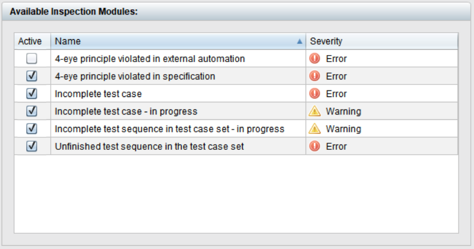474x249 pixels.
Task: Select 'Incomplete test case' row name
Action: pos(98,94)
